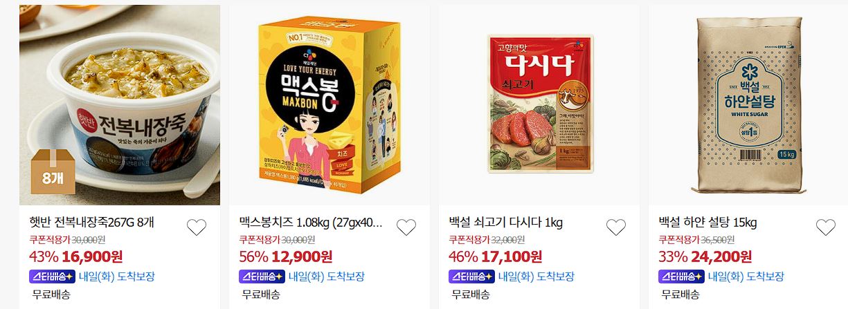Click heart icon for 백설 하얀 설탕
The image size is (848, 309).
tap(826, 227)
